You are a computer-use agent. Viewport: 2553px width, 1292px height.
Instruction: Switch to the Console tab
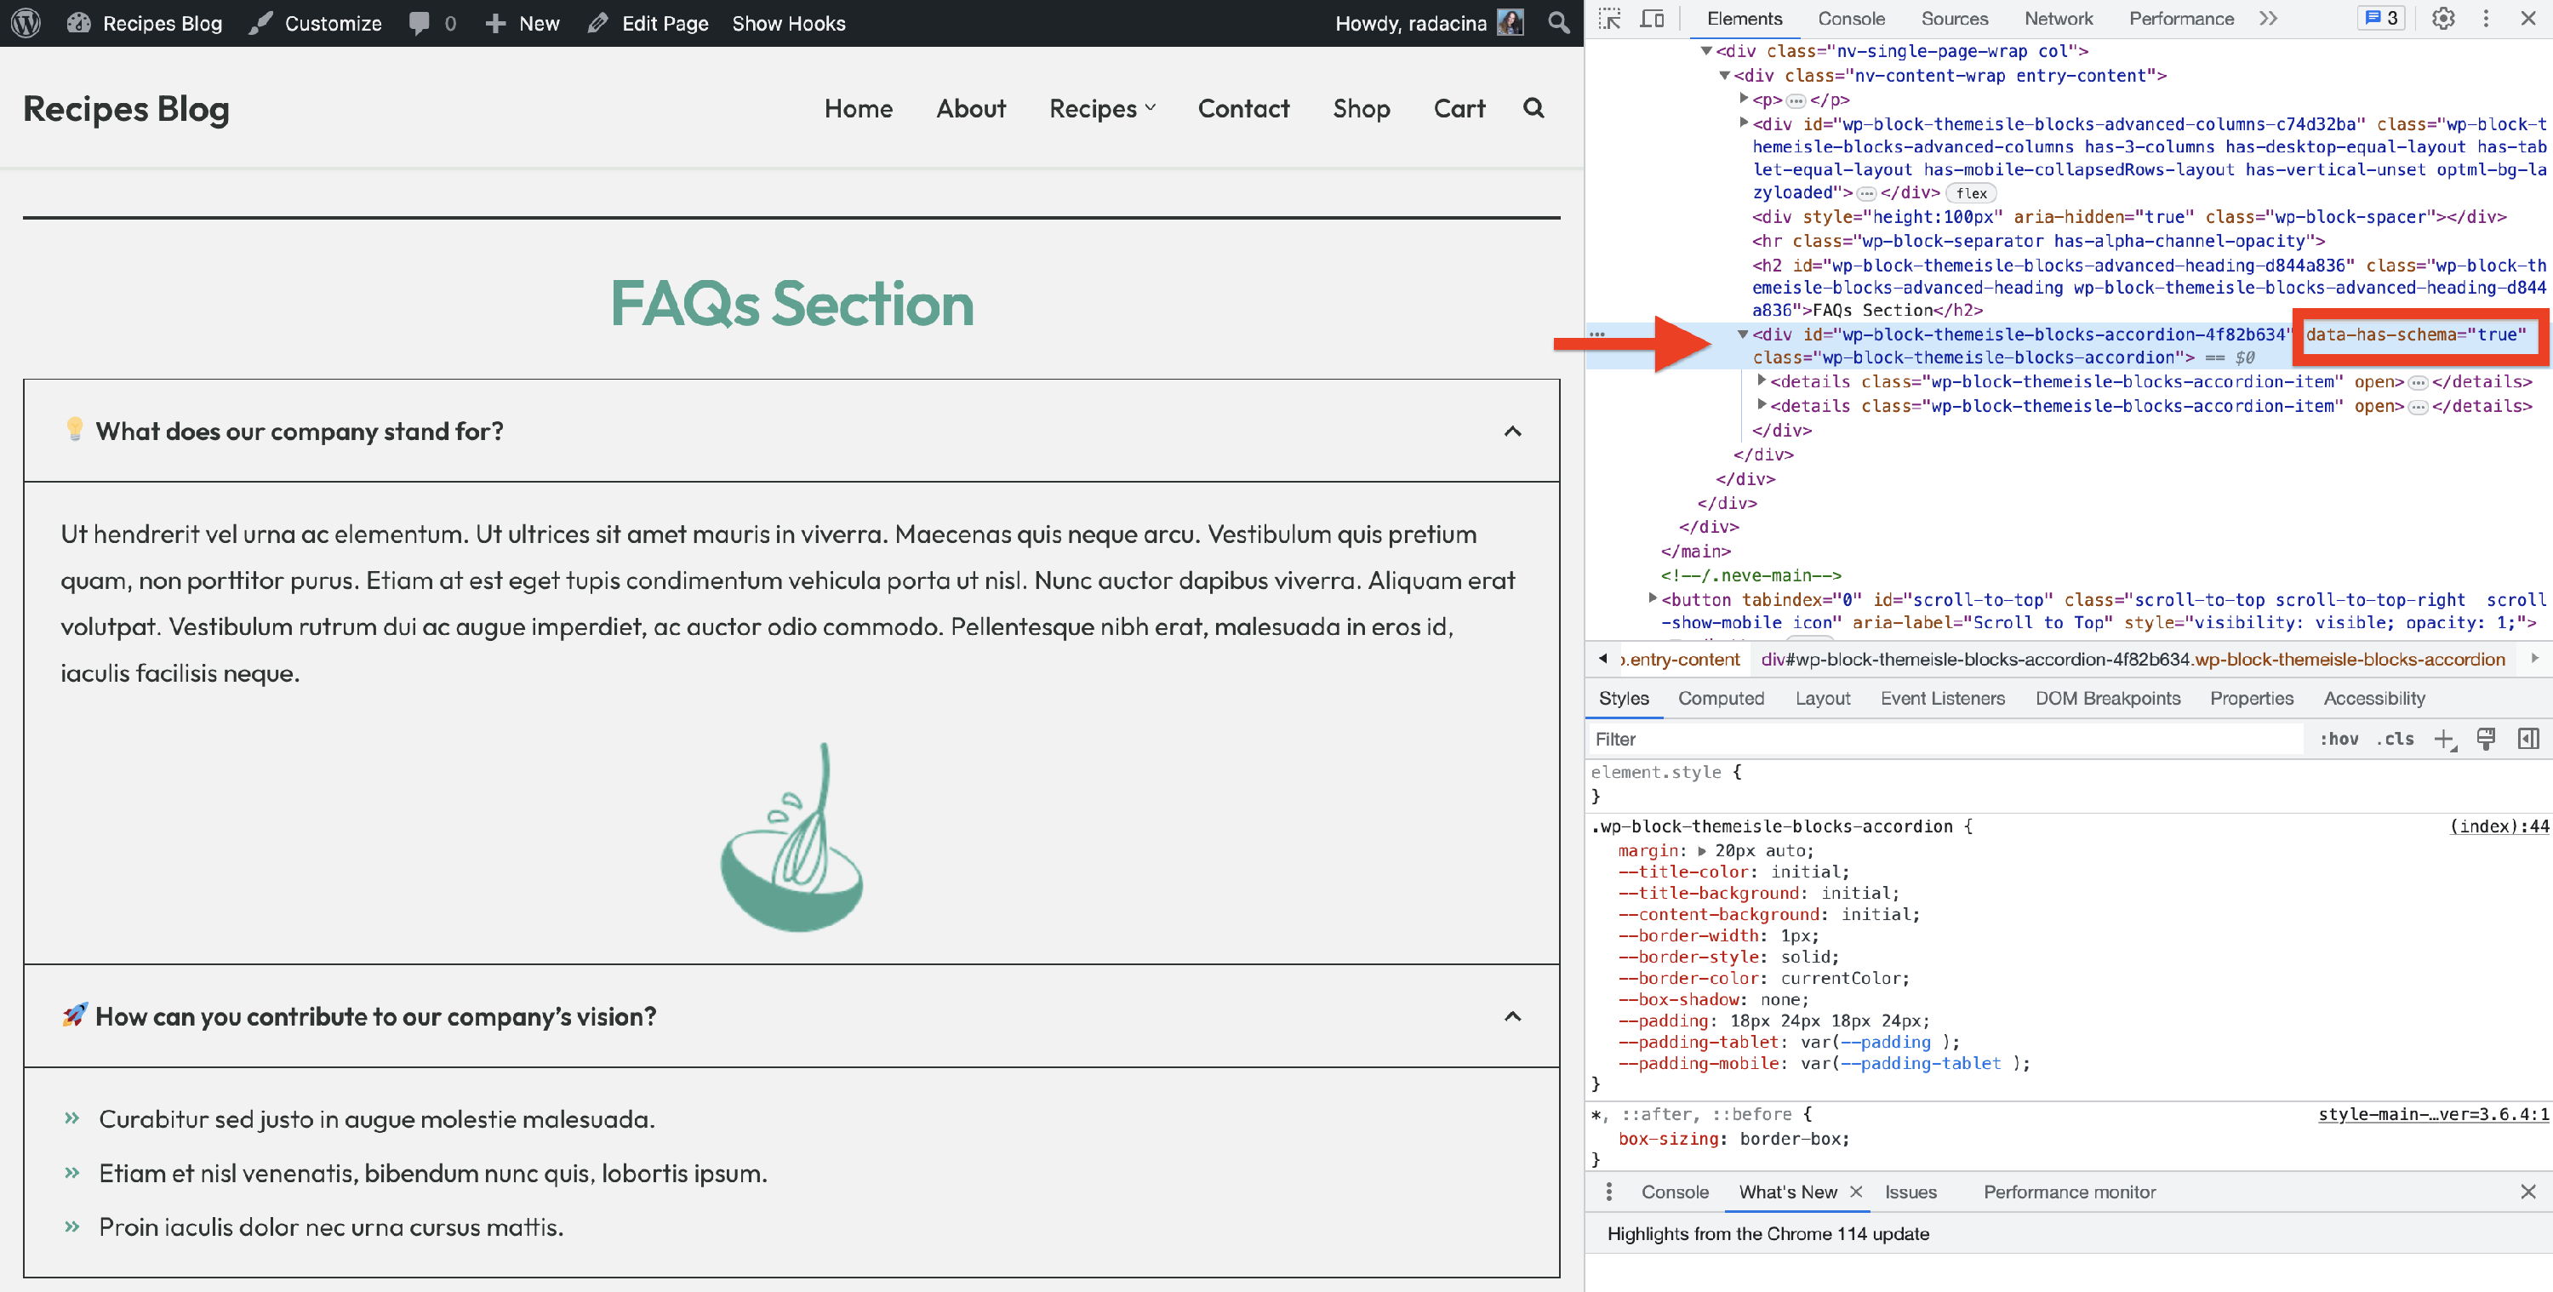(1850, 19)
